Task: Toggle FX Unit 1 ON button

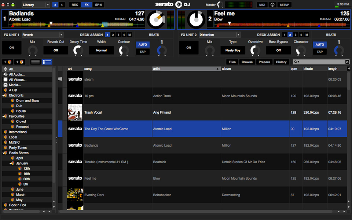Action: (x=12, y=48)
